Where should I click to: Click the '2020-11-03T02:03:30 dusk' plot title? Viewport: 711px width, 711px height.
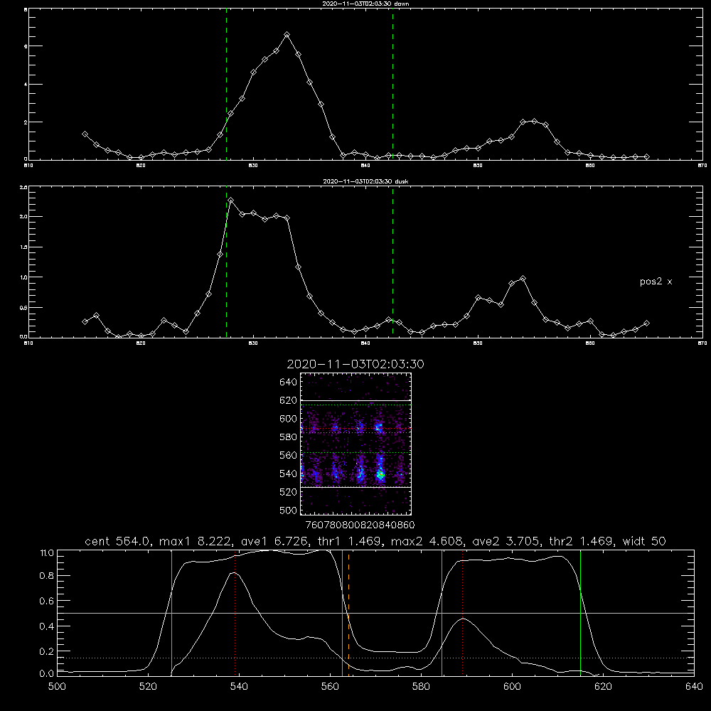[x=365, y=181]
